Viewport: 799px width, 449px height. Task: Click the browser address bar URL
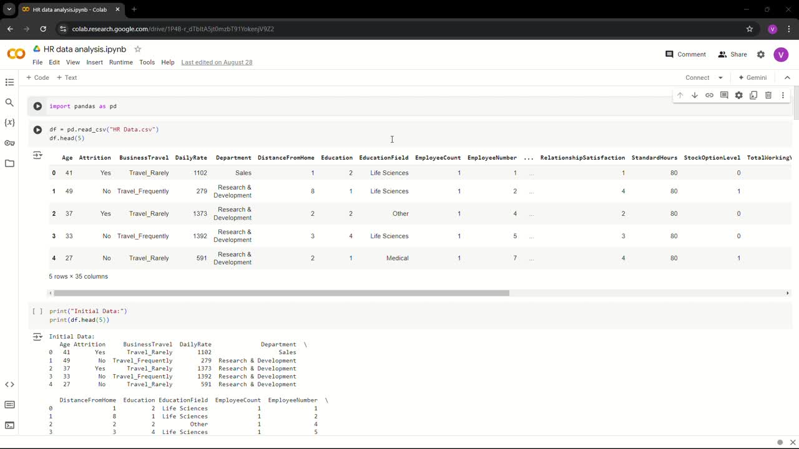click(x=173, y=29)
